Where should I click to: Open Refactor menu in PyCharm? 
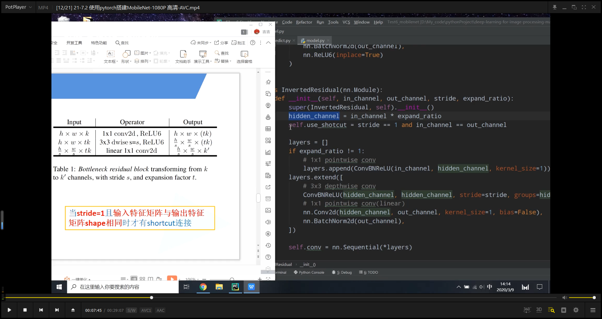click(304, 22)
